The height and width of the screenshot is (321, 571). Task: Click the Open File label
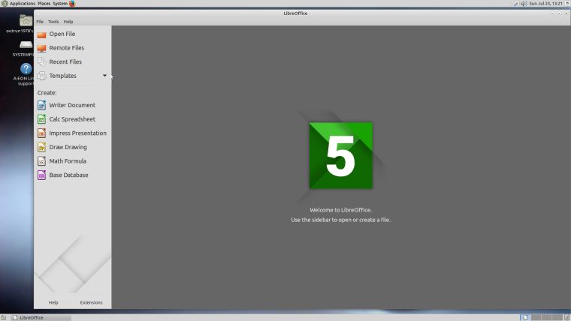point(62,34)
